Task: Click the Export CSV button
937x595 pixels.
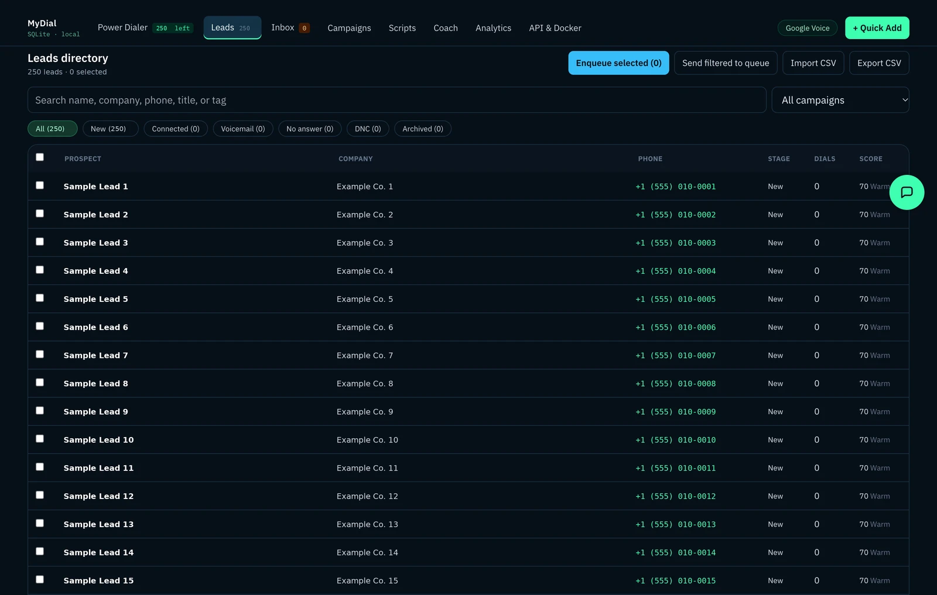Action: pyautogui.click(x=879, y=63)
